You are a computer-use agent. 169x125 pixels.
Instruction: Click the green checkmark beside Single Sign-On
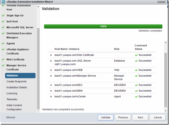(3, 15)
